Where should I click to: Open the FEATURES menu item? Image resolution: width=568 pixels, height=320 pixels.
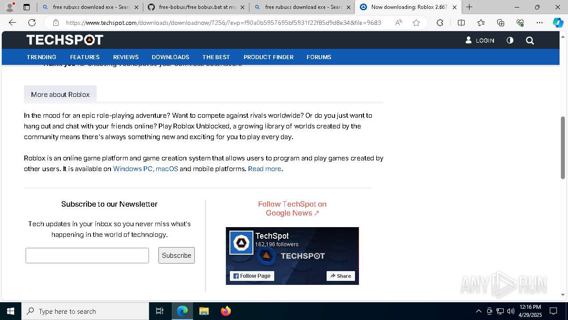point(85,57)
